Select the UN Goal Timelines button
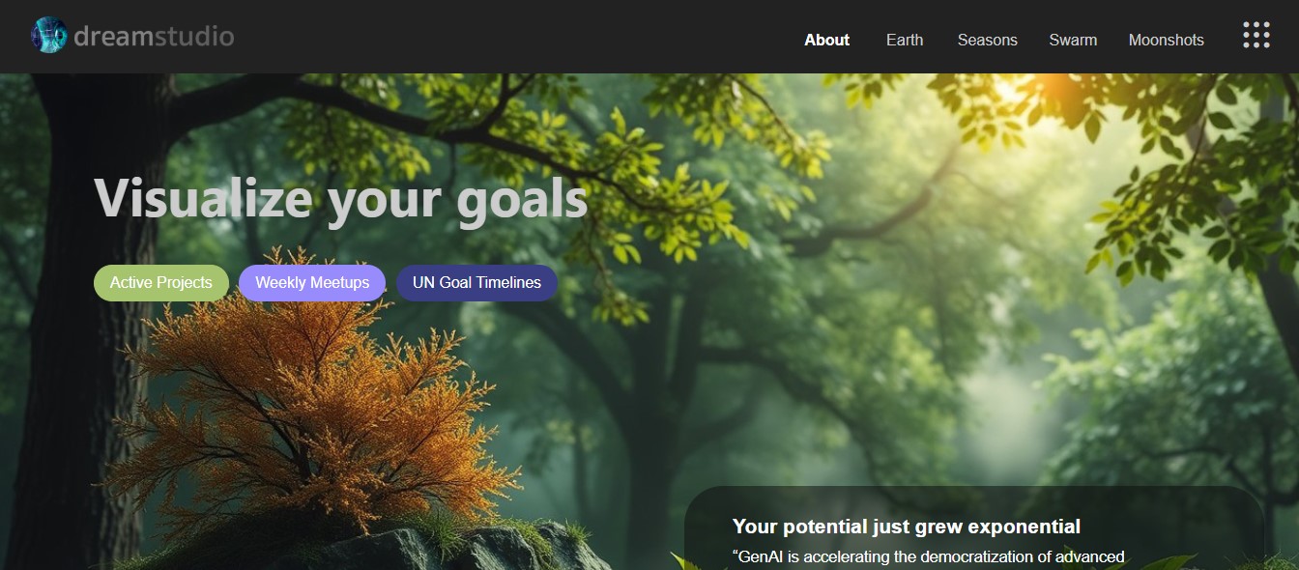The height and width of the screenshot is (570, 1299). point(476,283)
